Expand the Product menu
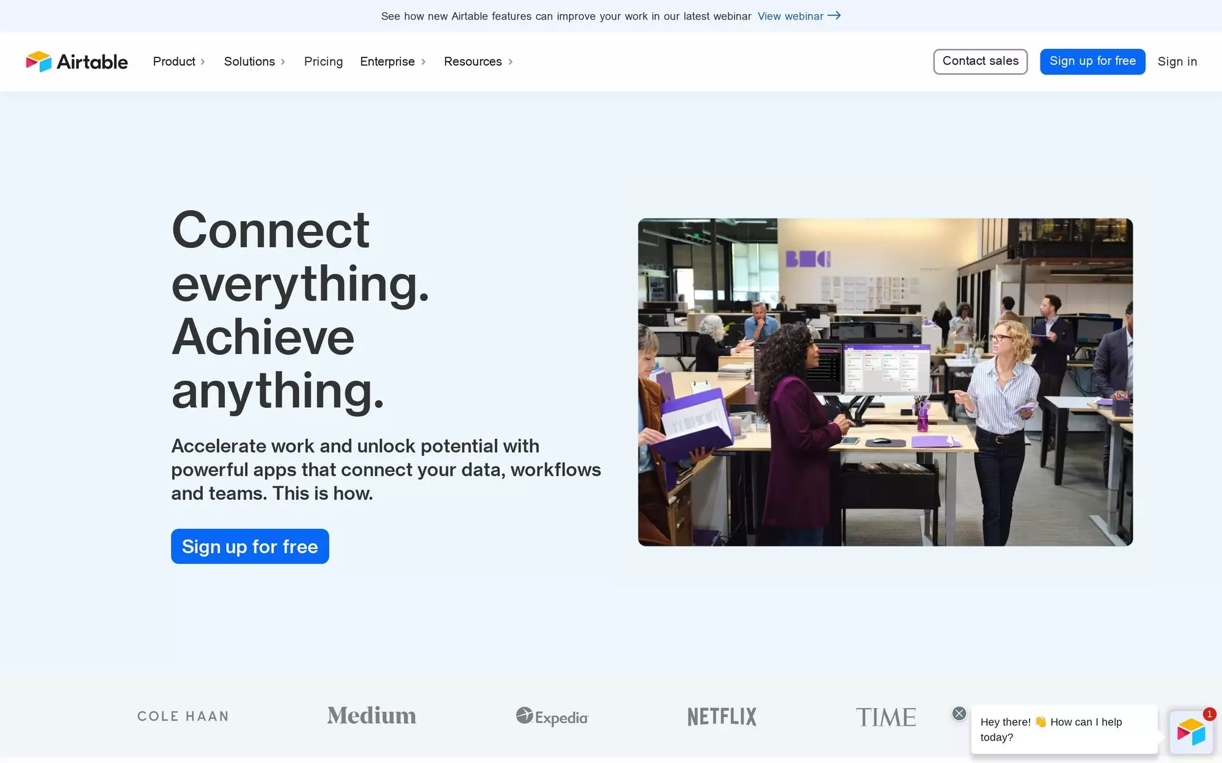The width and height of the screenshot is (1222, 763). [178, 62]
